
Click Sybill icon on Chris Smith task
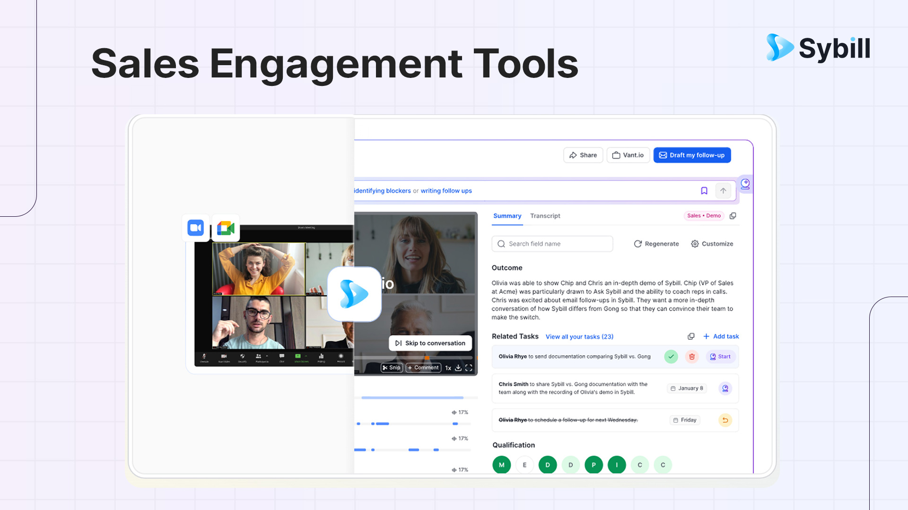725,388
